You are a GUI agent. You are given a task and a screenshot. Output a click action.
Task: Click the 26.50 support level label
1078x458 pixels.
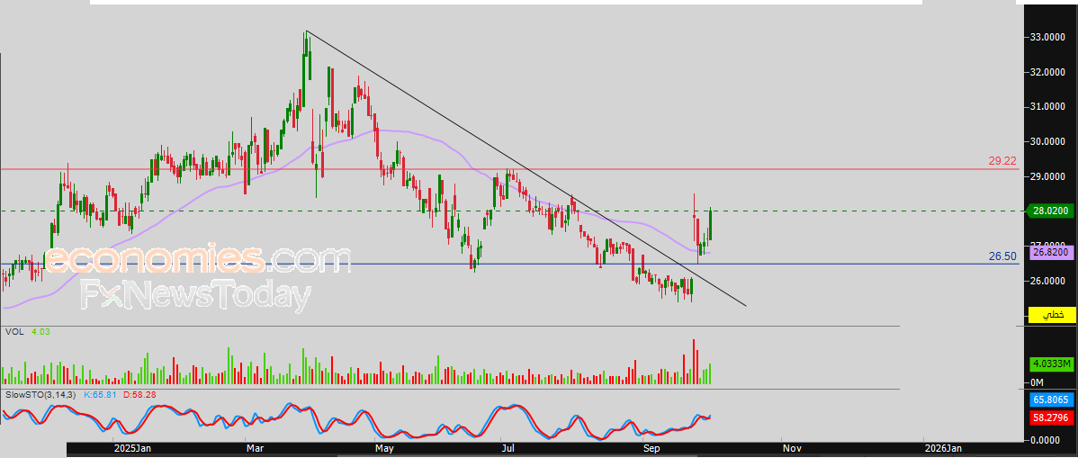click(1002, 256)
